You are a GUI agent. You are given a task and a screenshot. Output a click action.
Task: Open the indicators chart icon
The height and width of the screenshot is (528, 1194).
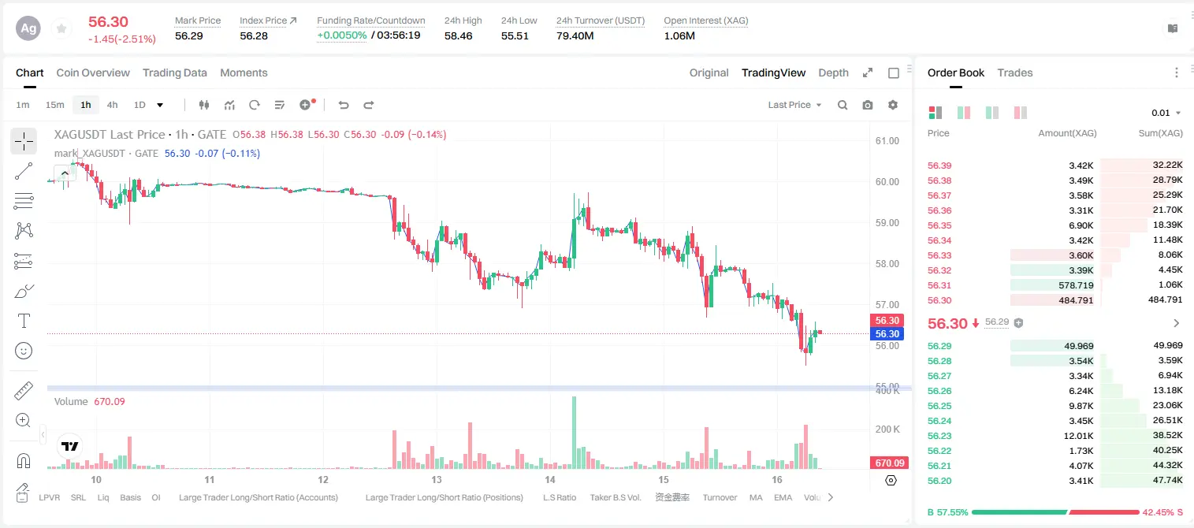coord(229,105)
